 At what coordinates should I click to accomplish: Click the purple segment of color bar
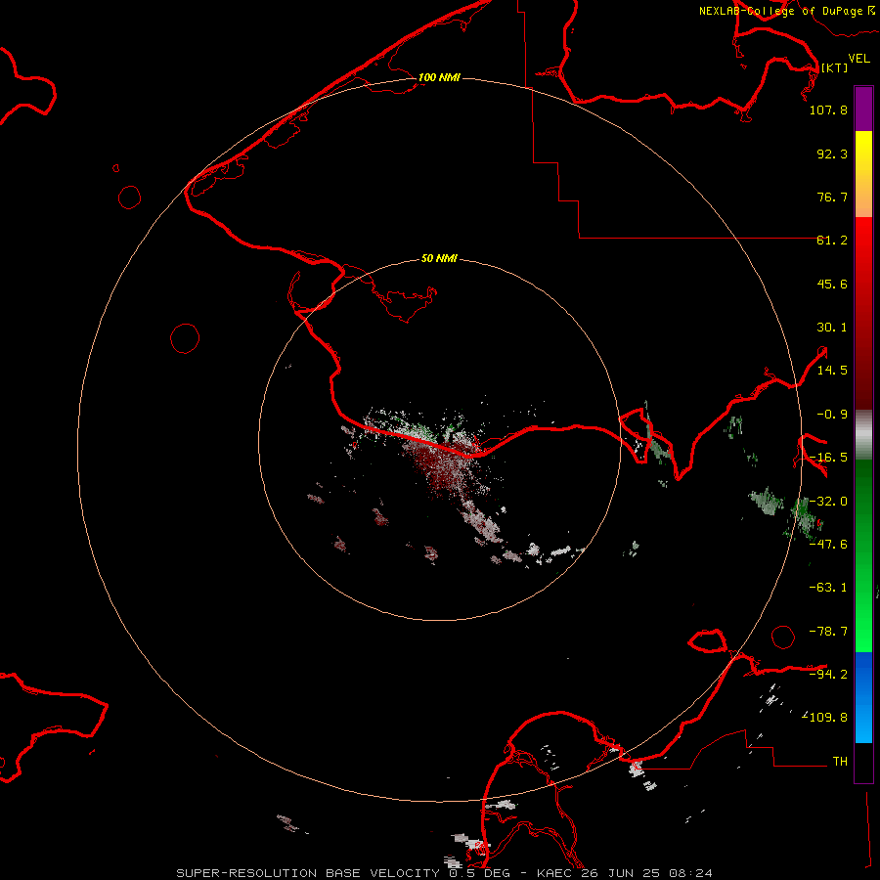click(863, 109)
